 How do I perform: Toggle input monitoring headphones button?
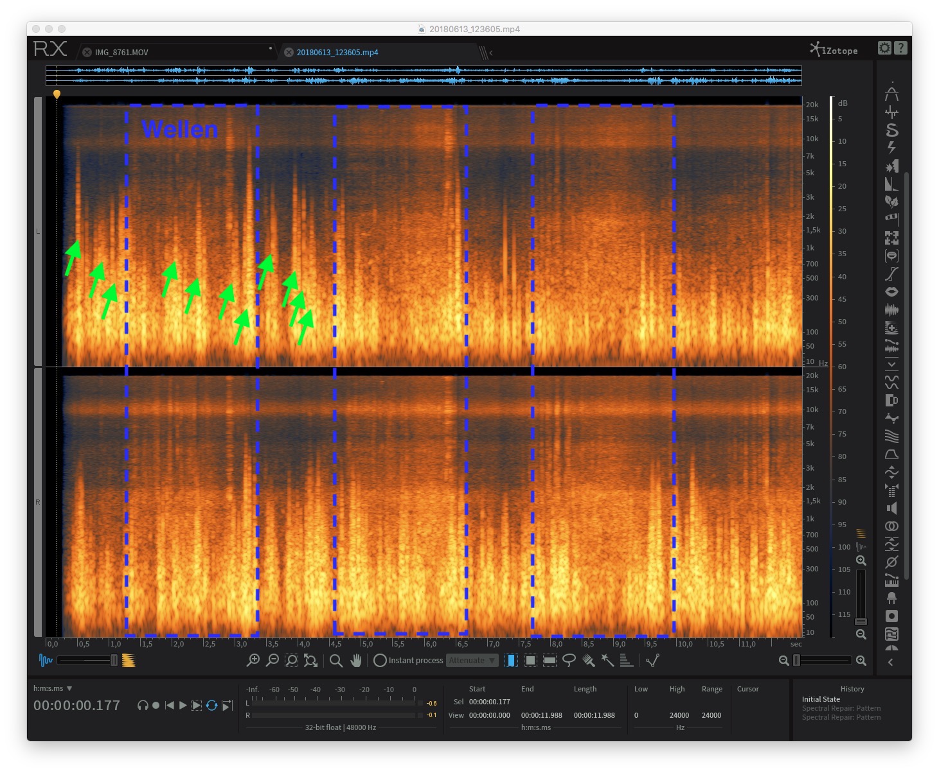tap(143, 705)
